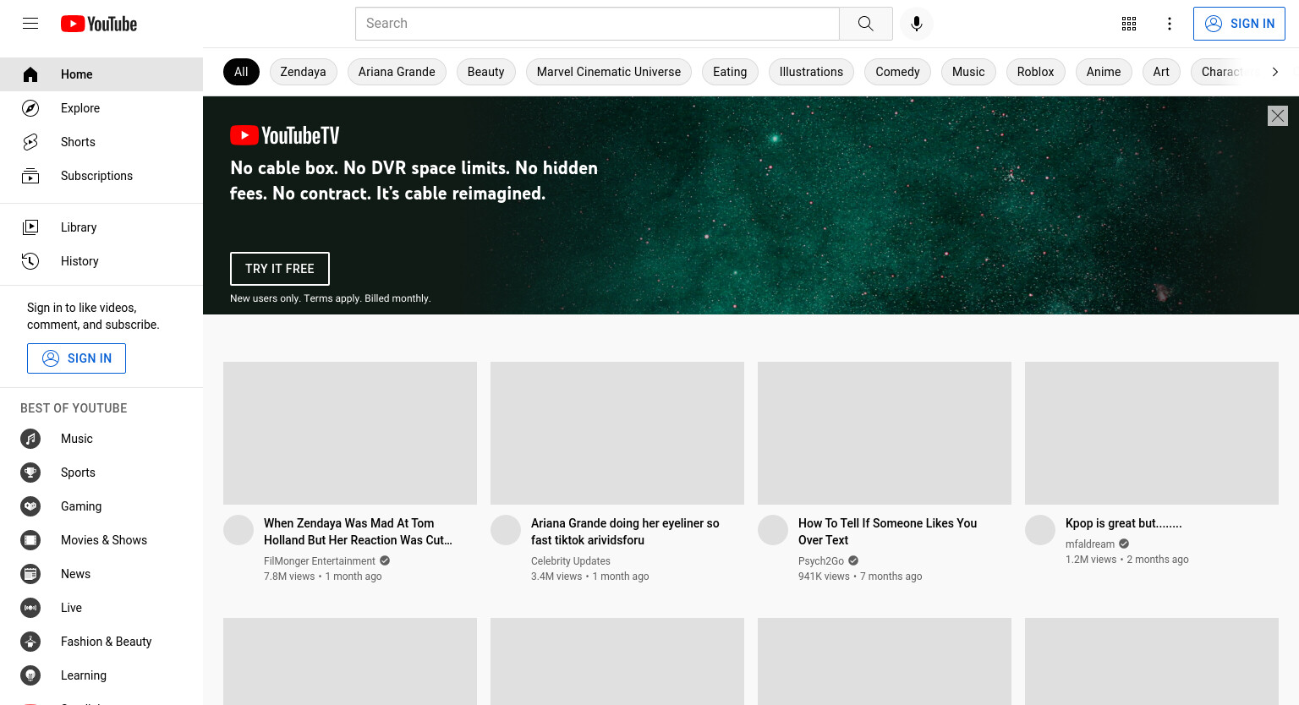Open the YouTube apps grid

[x=1129, y=24]
